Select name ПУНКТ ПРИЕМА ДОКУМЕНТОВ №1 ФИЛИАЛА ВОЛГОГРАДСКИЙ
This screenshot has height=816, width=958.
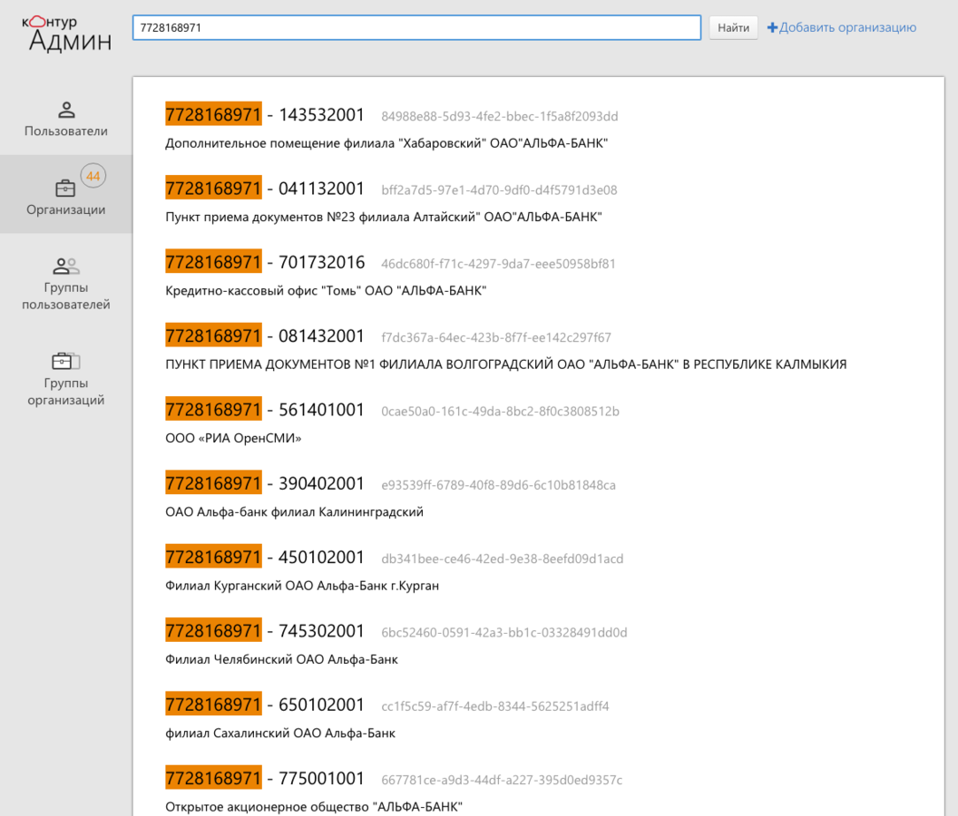click(x=506, y=364)
